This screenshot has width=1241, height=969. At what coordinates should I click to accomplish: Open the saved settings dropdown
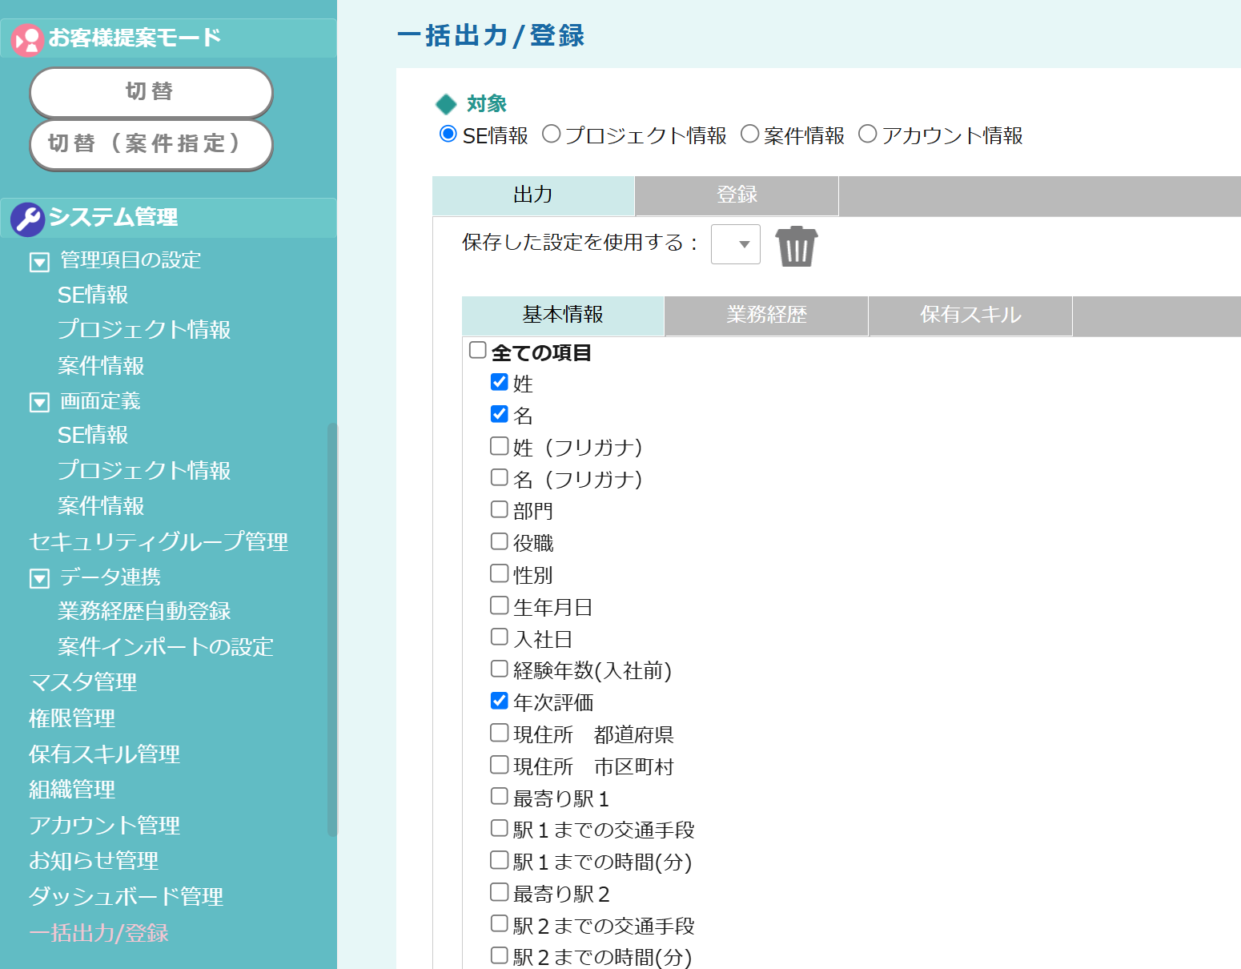(735, 244)
